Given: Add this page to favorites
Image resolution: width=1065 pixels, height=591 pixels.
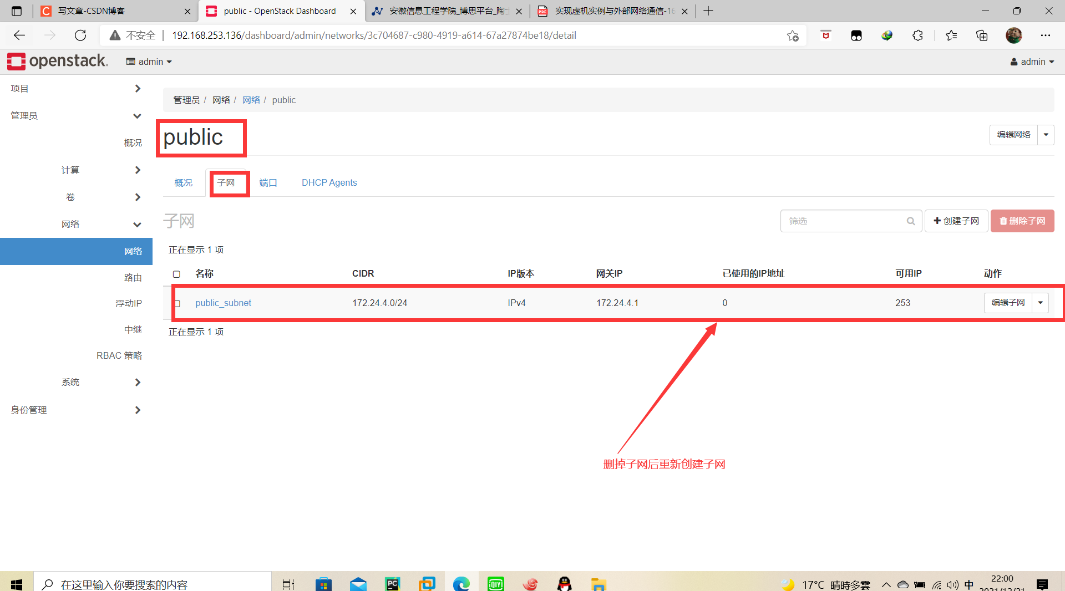Looking at the screenshot, I should pyautogui.click(x=793, y=35).
